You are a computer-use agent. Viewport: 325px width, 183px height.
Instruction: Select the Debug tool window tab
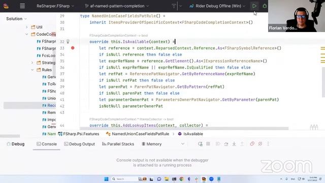point(16,144)
